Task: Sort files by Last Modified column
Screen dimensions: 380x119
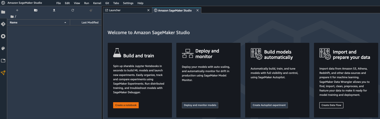Action: pyautogui.click(x=86, y=22)
